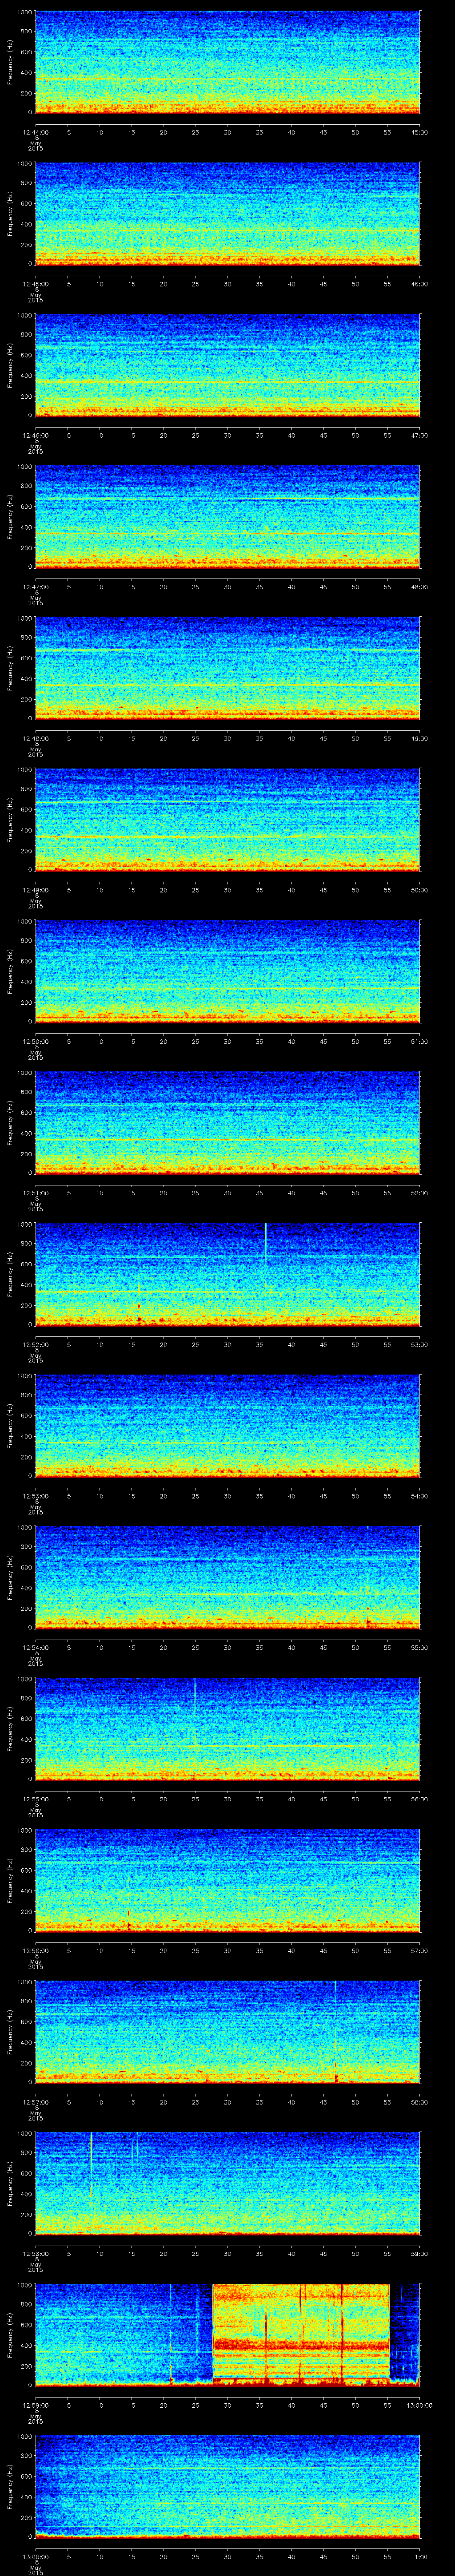View the spectrogram panel starting at 12:50:00
Image resolution: width=455 pixels, height=2576 pixels.
coord(227,971)
